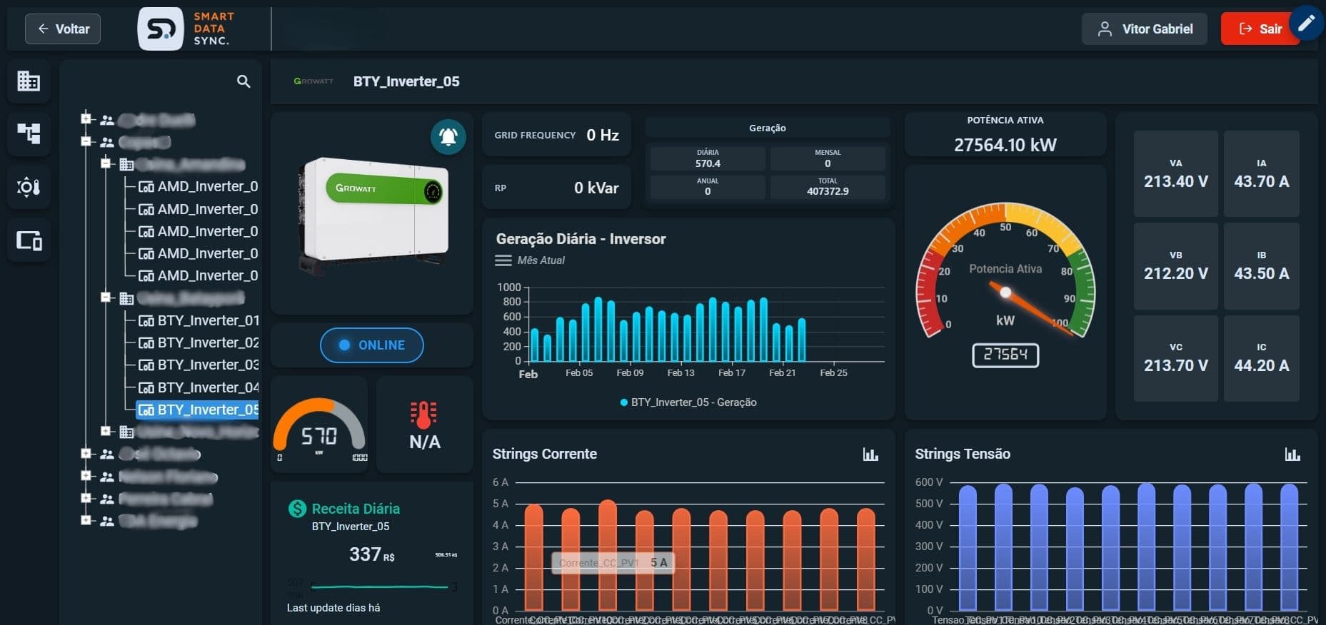Select BTY_Inverter_01 in the tree

pyautogui.click(x=207, y=320)
